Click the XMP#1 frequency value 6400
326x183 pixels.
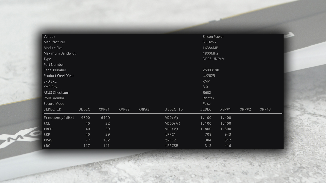click(x=105, y=118)
